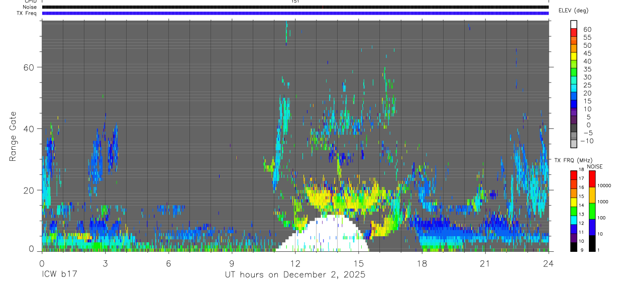Viewport: 617px width, 285px height.
Task: Click the 'TX Freq' row label at top
Action: (x=27, y=13)
